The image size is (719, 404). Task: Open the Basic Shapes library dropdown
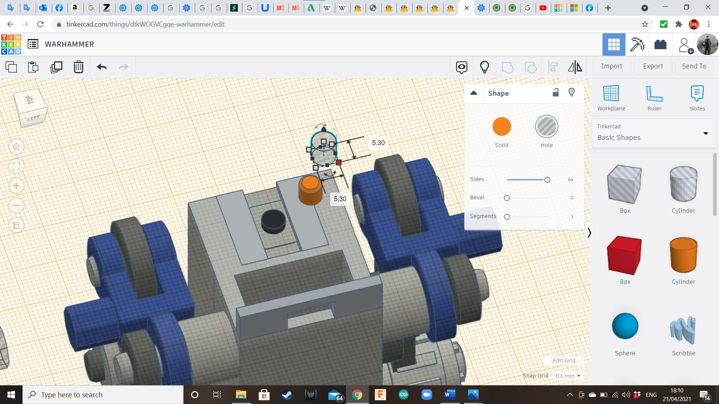(654, 133)
